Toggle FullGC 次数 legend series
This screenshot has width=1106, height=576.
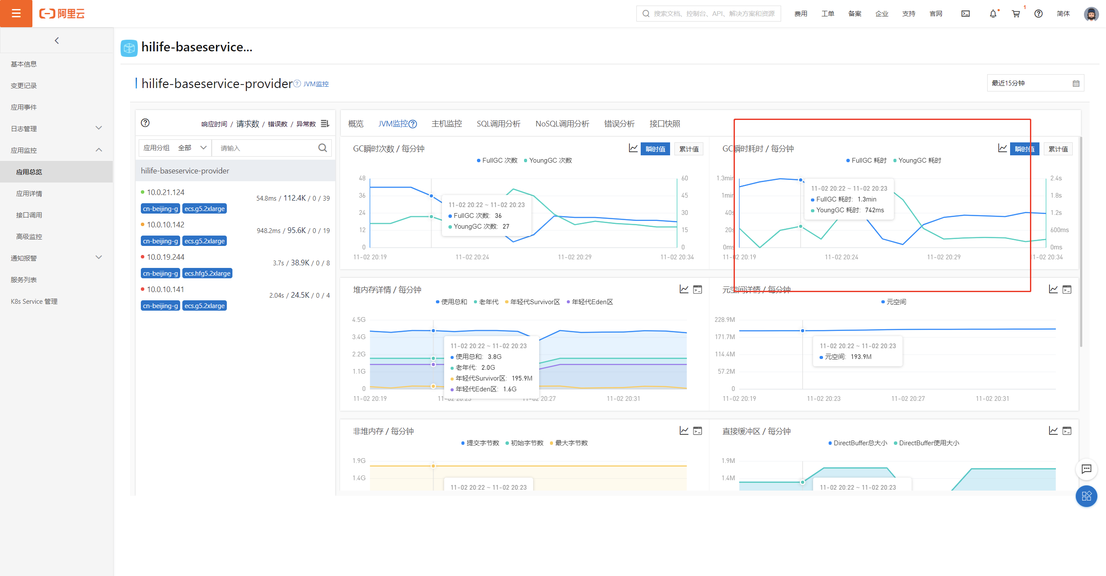(497, 161)
